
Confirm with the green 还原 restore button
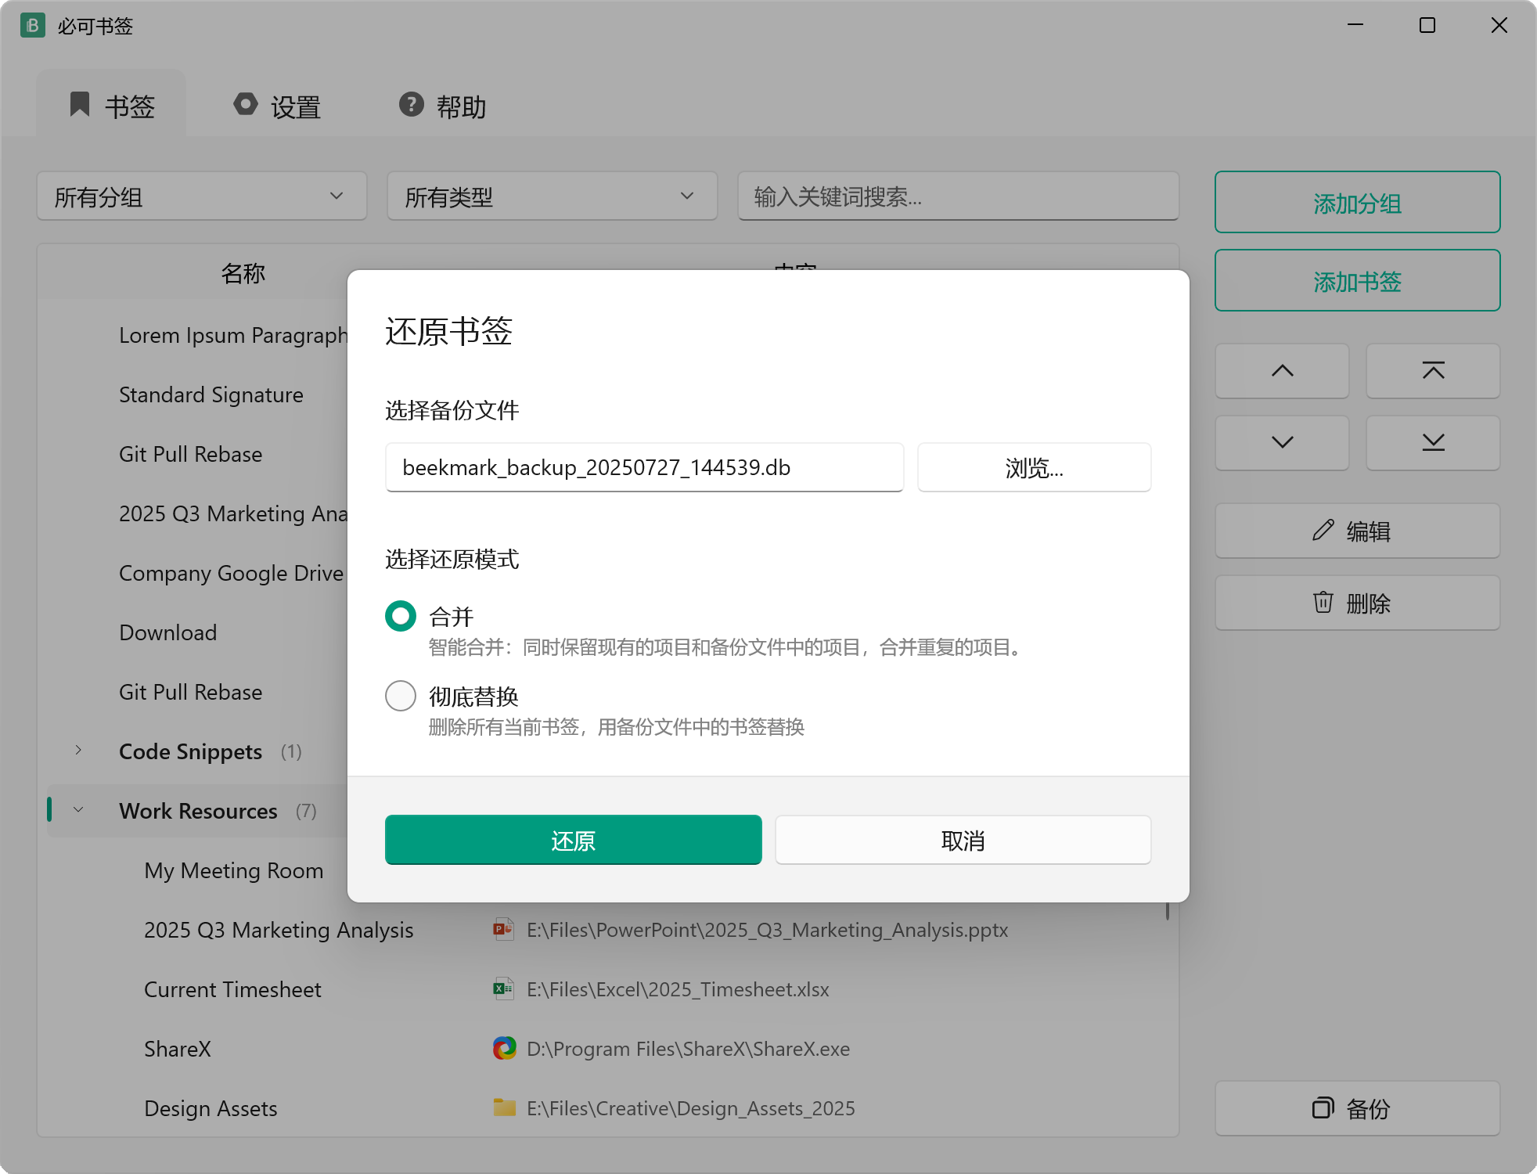pos(574,840)
